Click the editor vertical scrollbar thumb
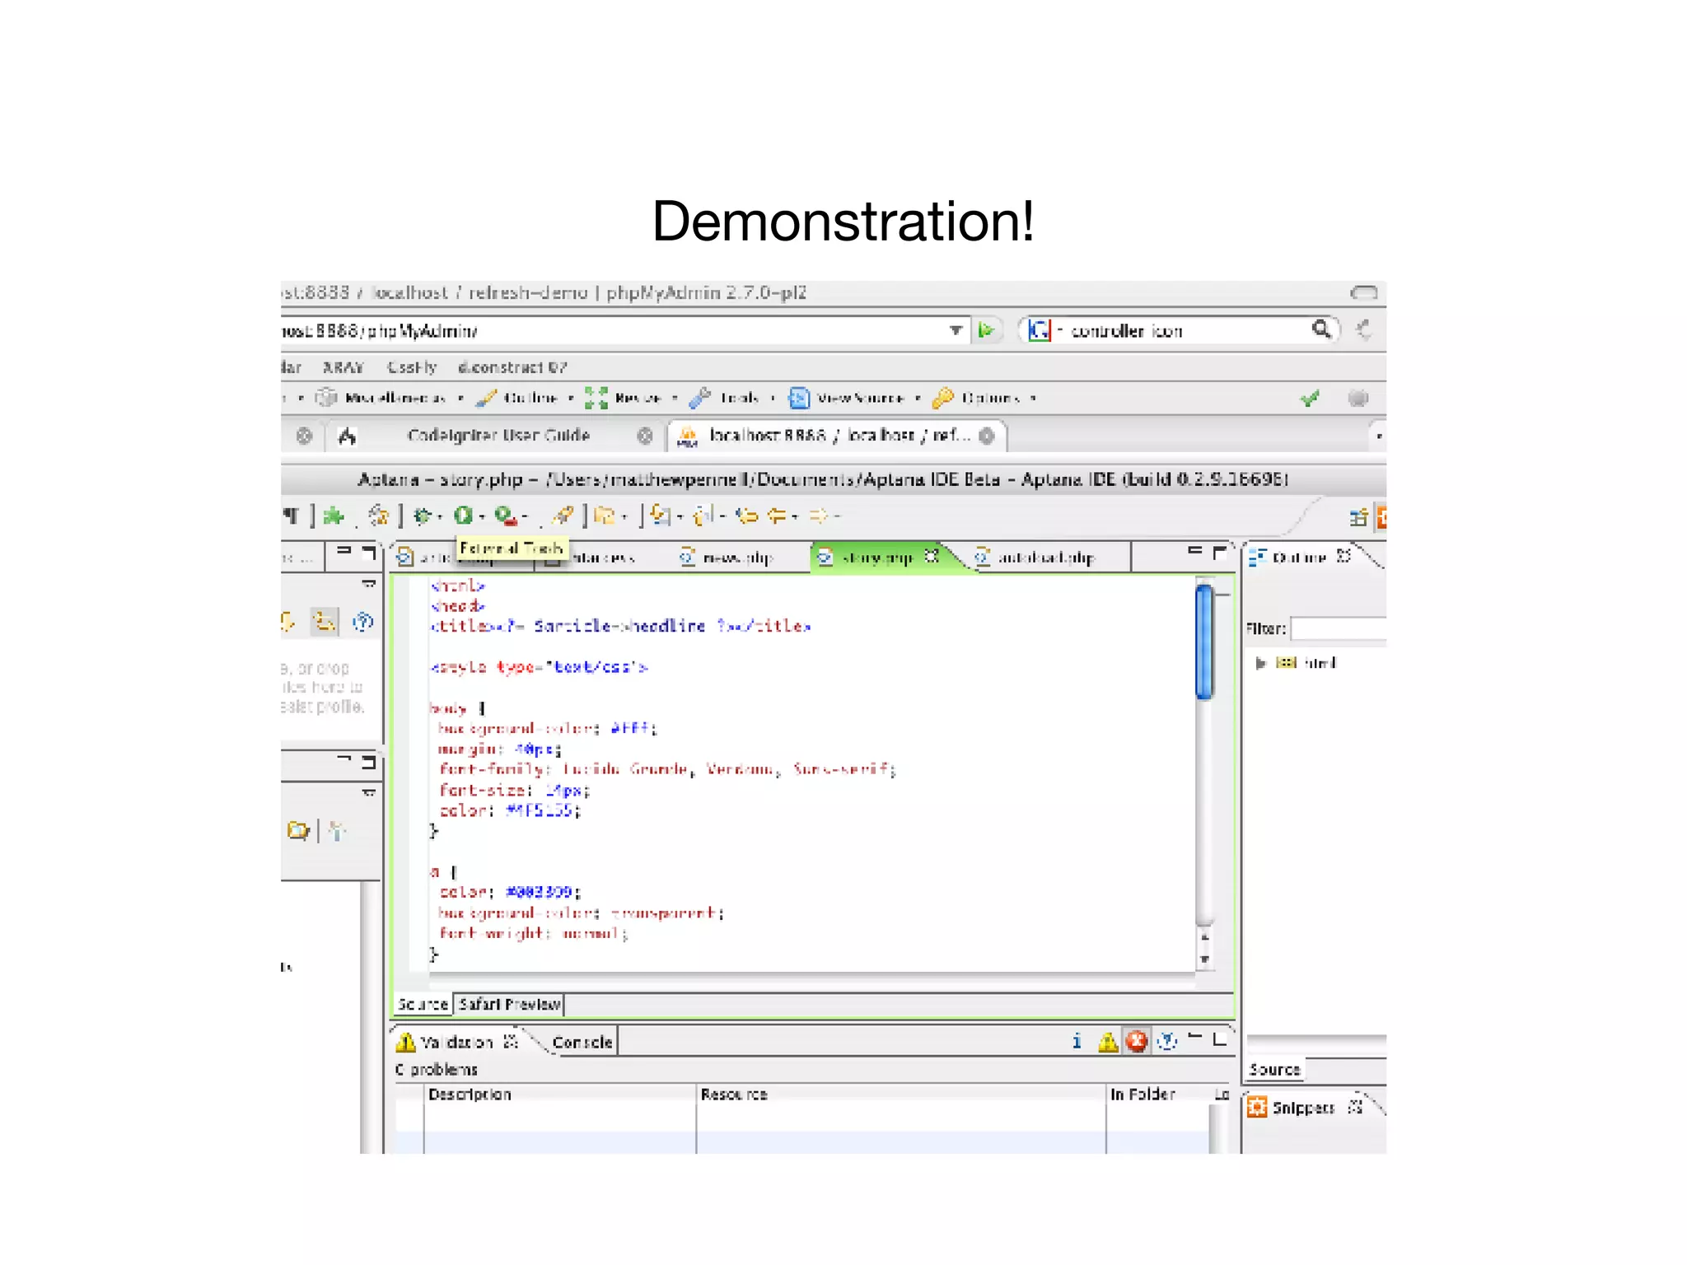The image size is (1687, 1265). [x=1203, y=642]
